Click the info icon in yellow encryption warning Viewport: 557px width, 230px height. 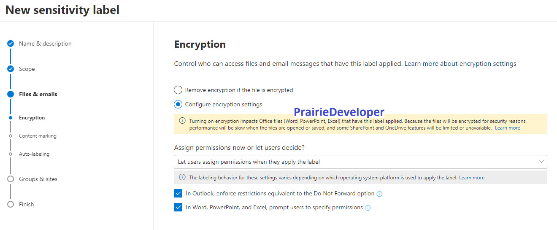click(182, 121)
